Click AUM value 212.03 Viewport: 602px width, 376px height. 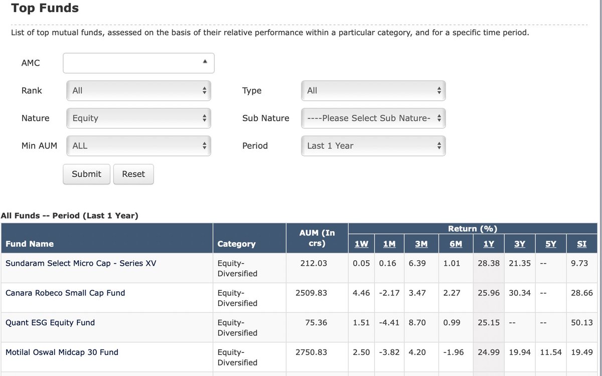[x=314, y=263]
